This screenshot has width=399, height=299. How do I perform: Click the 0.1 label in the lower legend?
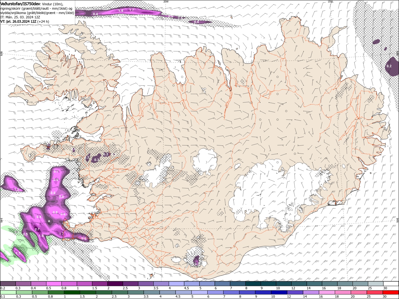pos(3,297)
